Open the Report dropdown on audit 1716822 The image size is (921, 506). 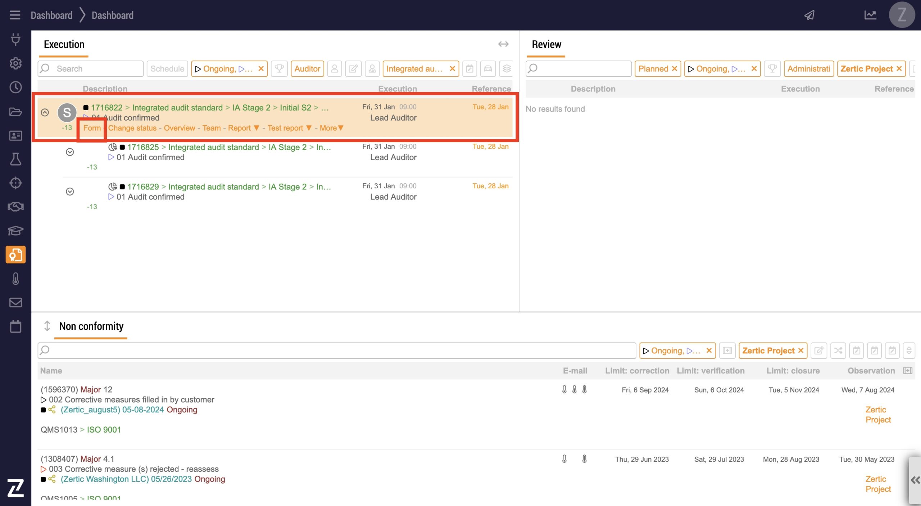coord(243,128)
